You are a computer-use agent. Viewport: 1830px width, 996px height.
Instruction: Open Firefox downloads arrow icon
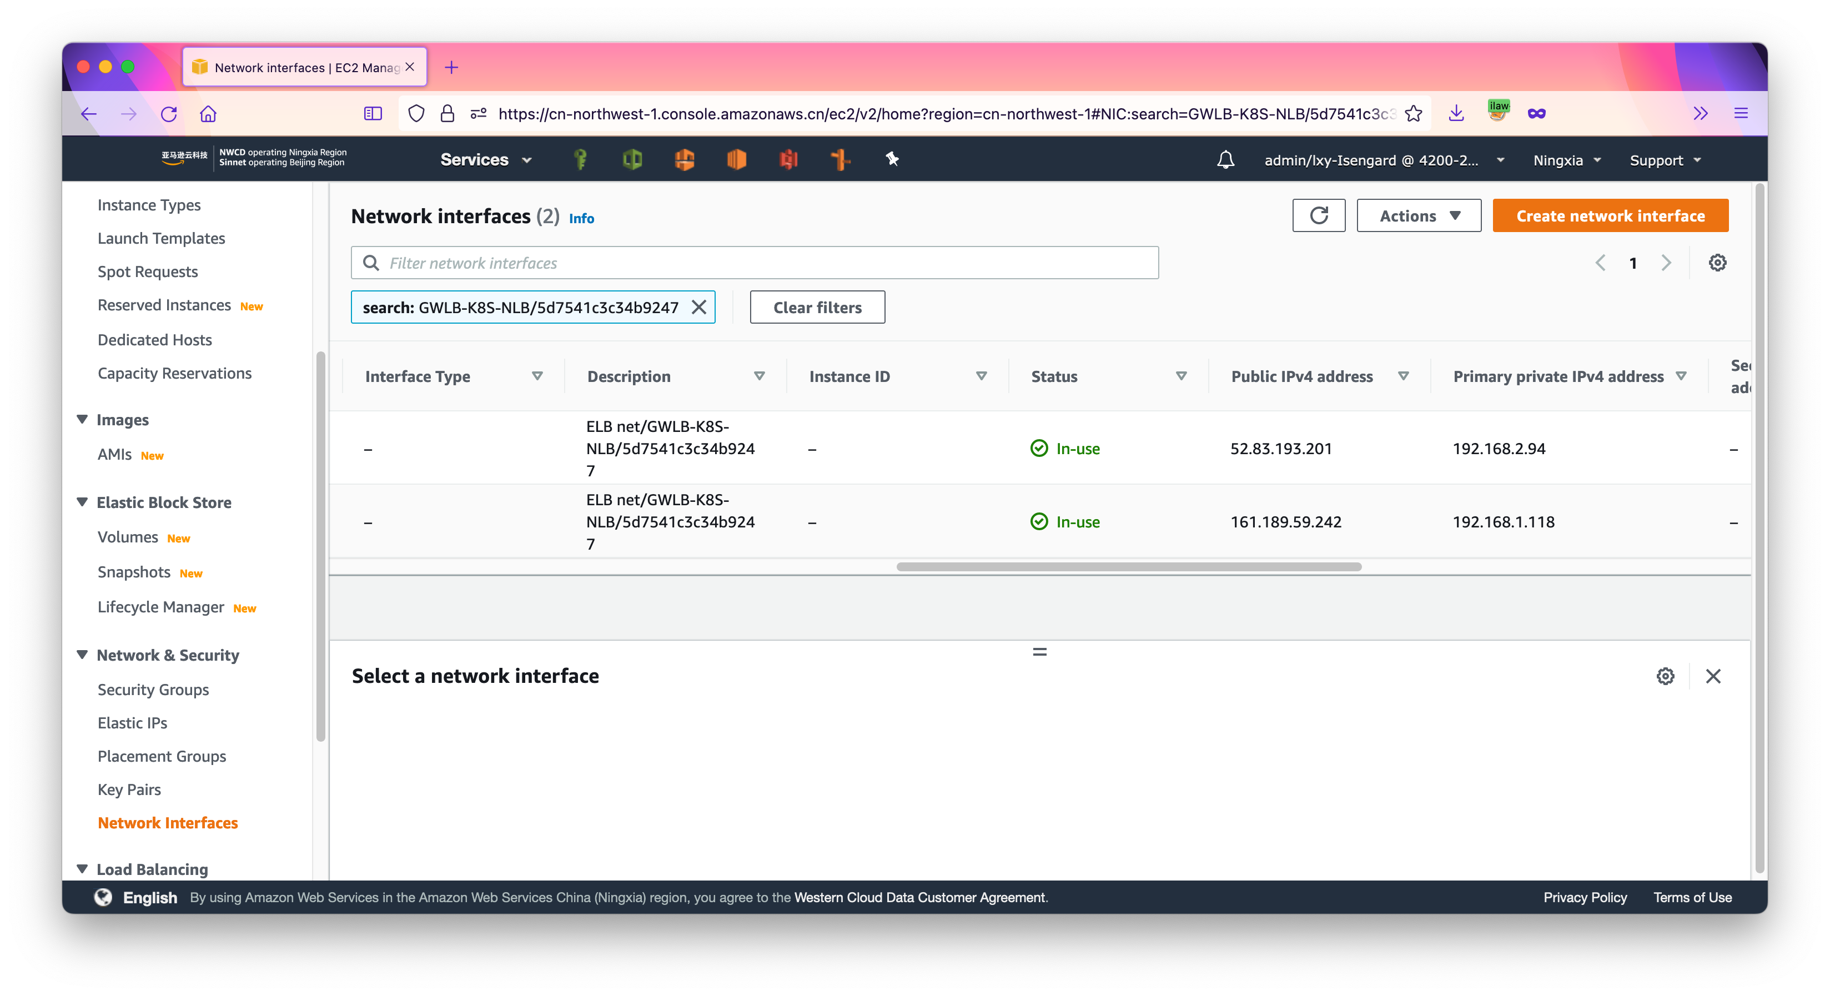(x=1456, y=114)
